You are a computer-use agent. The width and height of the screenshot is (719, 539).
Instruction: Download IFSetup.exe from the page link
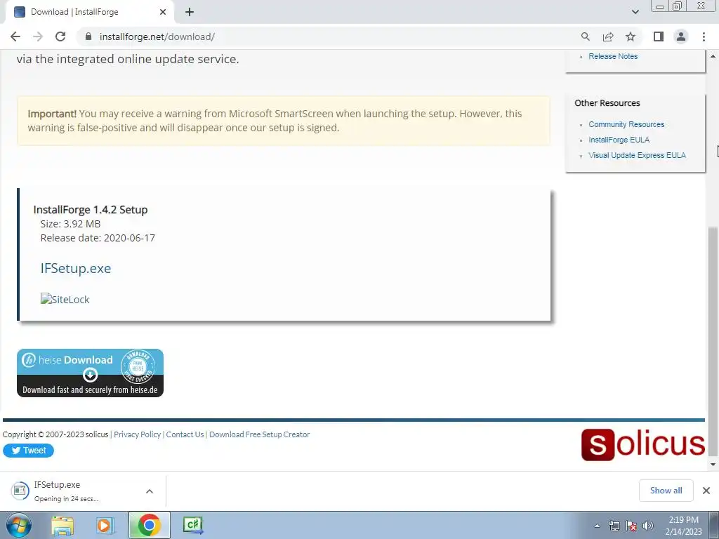(x=76, y=268)
